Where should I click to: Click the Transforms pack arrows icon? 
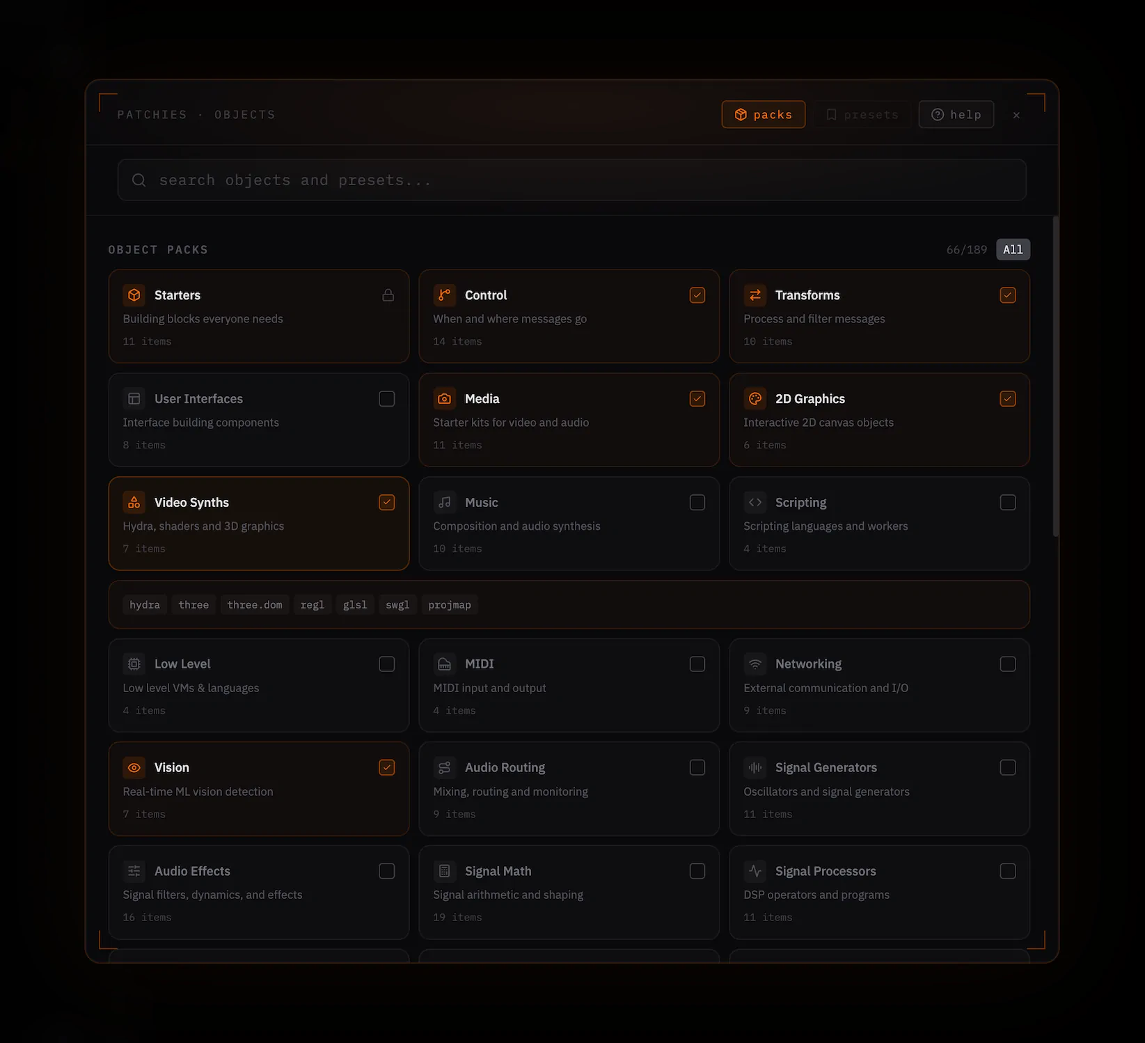point(755,295)
